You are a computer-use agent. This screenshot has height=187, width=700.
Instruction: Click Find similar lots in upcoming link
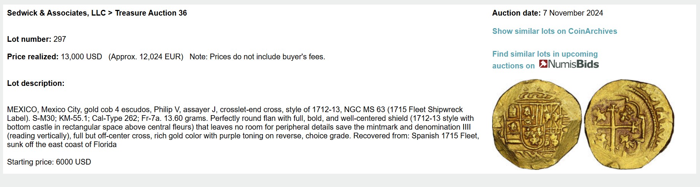point(545,54)
